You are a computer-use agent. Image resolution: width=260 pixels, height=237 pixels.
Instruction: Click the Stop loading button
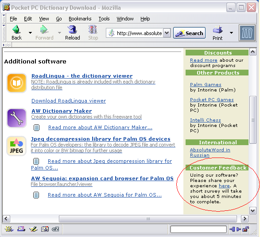(93, 32)
